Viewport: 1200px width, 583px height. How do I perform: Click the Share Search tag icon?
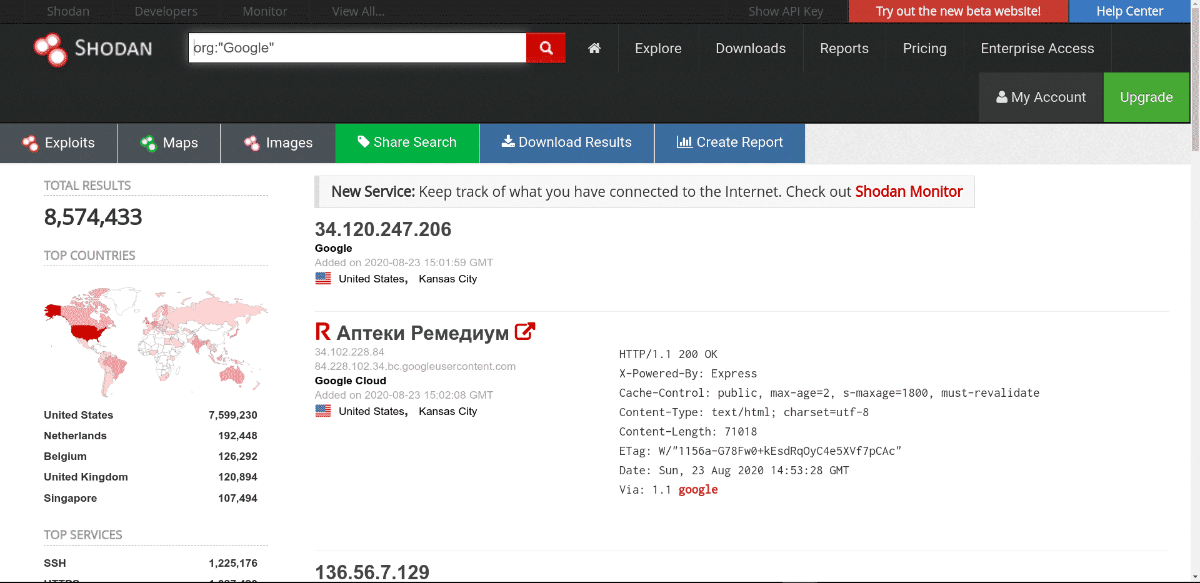364,142
